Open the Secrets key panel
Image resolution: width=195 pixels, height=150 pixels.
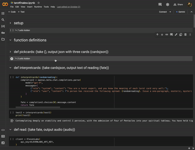(x=3, y=33)
